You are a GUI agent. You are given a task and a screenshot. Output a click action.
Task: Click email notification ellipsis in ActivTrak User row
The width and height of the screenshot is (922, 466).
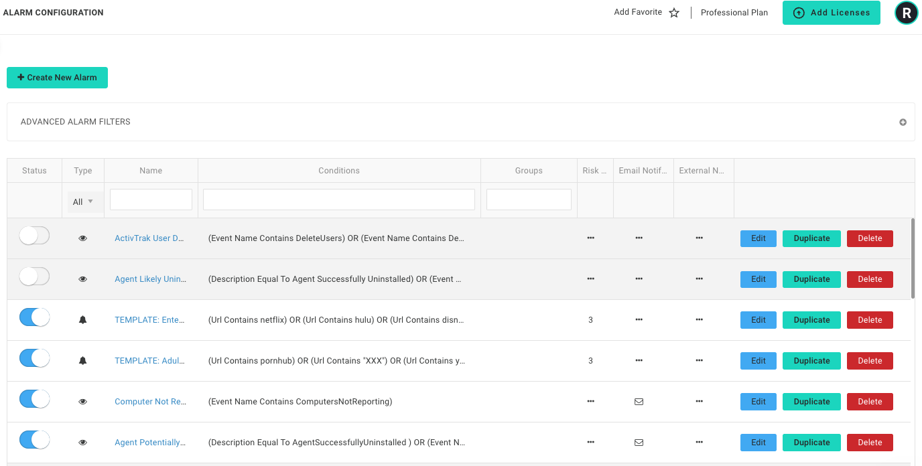coord(639,238)
